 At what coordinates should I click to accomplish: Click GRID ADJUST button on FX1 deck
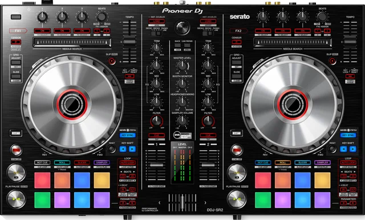pos(16,63)
